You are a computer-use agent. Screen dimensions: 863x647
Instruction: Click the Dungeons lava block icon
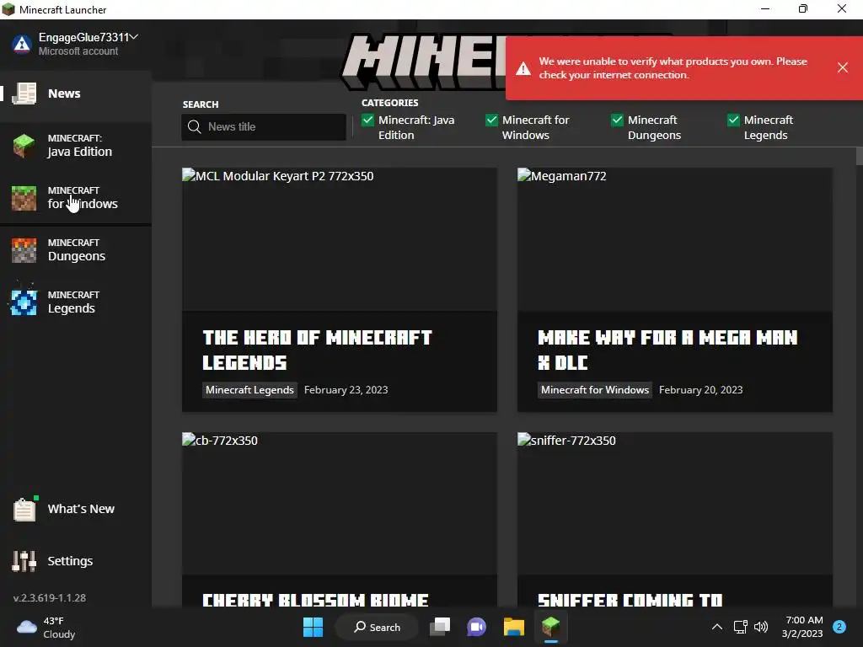(24, 250)
